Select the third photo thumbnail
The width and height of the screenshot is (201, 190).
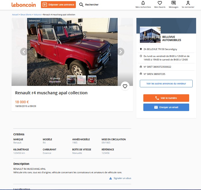point(92,80)
